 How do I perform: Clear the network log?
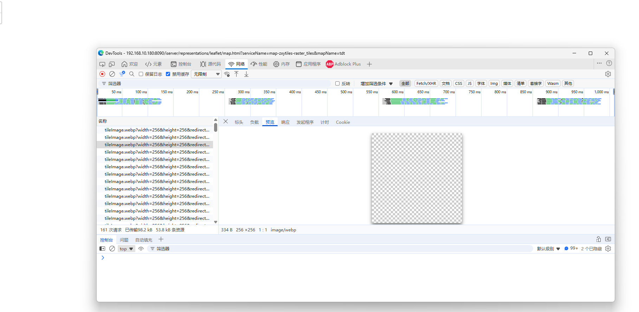point(112,74)
